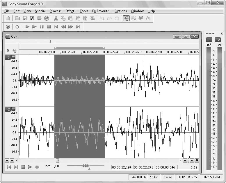Select the Magnify tool icon
226x183 pixels.
(x=134, y=18)
